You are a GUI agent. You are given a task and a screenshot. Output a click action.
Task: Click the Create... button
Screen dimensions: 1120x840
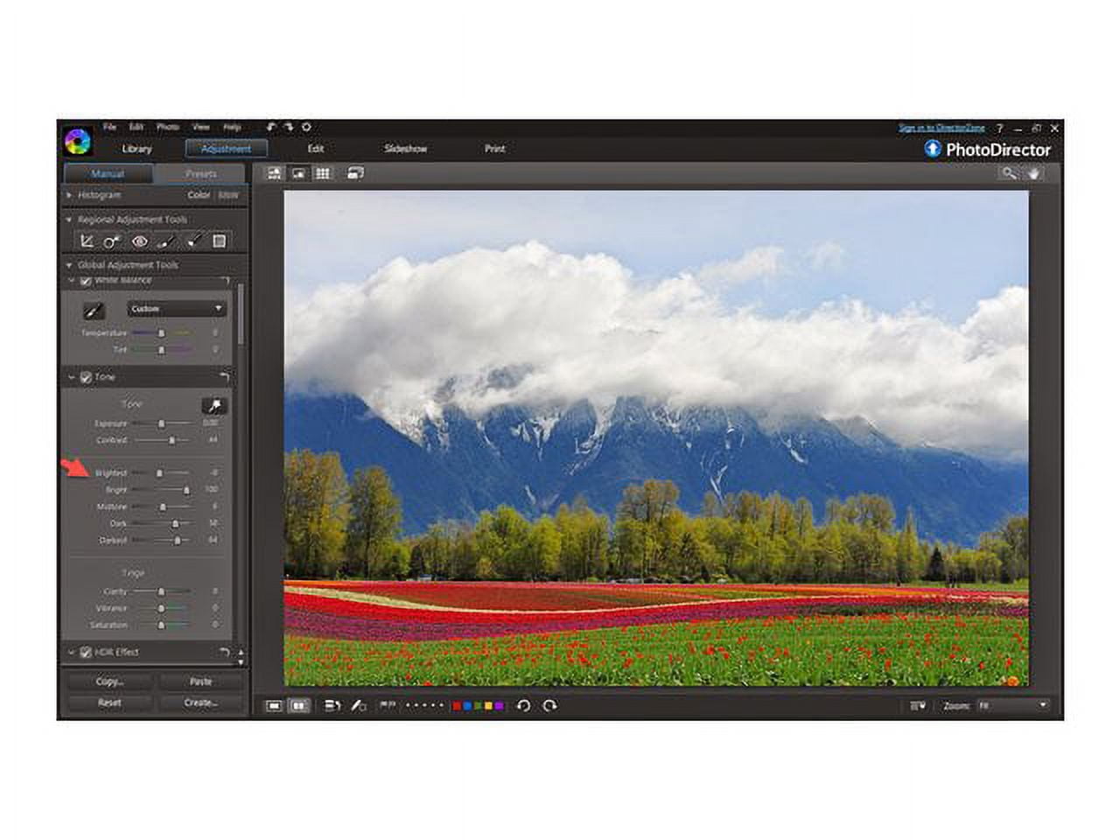point(201,703)
